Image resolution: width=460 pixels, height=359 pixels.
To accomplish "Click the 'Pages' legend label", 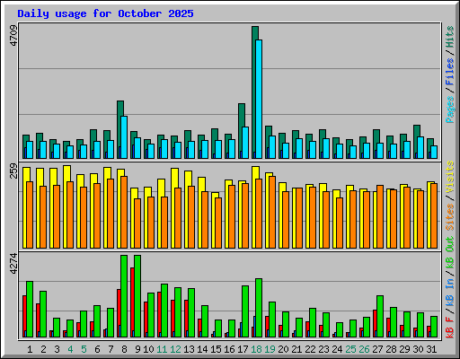I will [x=450, y=109].
